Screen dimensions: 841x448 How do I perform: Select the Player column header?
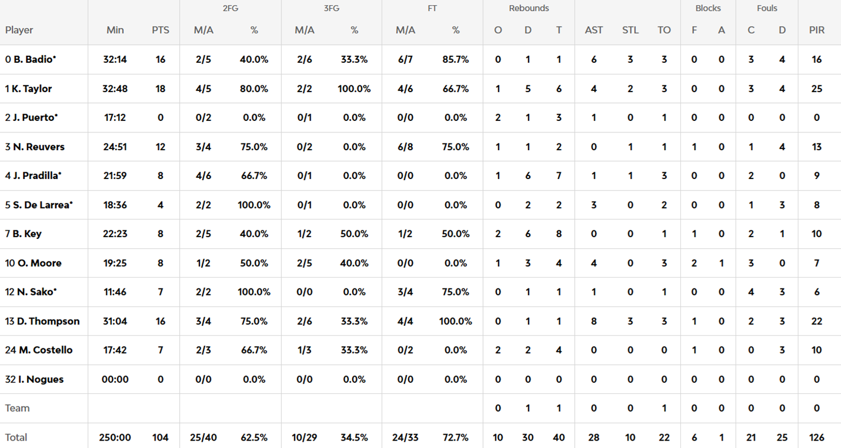pos(19,30)
